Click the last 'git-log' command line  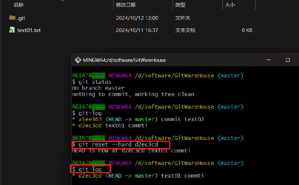pos(87,169)
